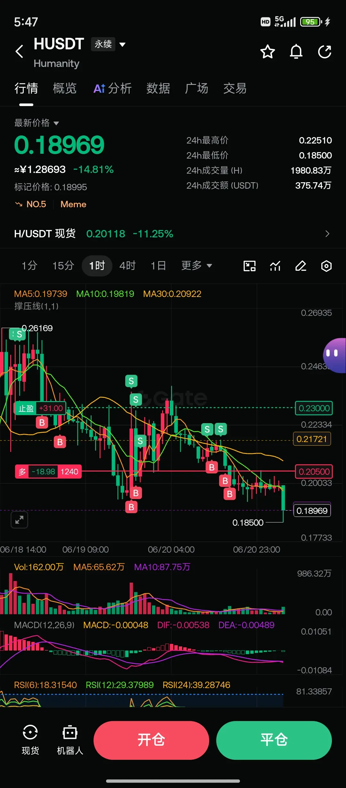Switch to 数据 data tab
Viewport: 346px width, 788px height.
tap(158, 88)
